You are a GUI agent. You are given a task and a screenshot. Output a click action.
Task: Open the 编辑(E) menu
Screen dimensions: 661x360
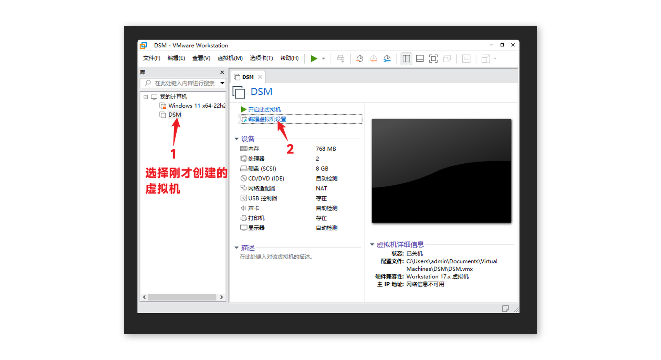pos(176,58)
